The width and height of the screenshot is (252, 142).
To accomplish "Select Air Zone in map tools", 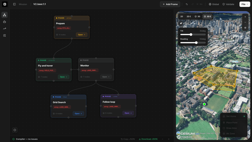I will 233,133.
